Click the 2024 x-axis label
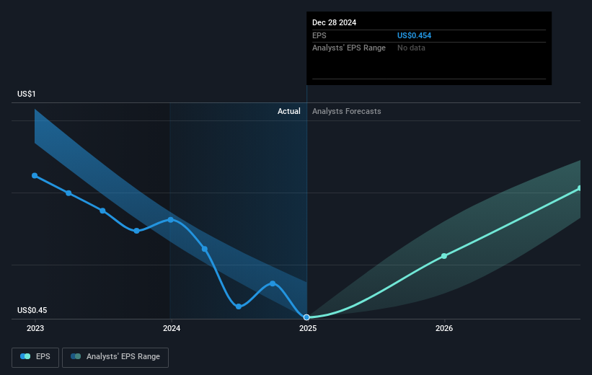The width and height of the screenshot is (592, 375). click(x=171, y=329)
